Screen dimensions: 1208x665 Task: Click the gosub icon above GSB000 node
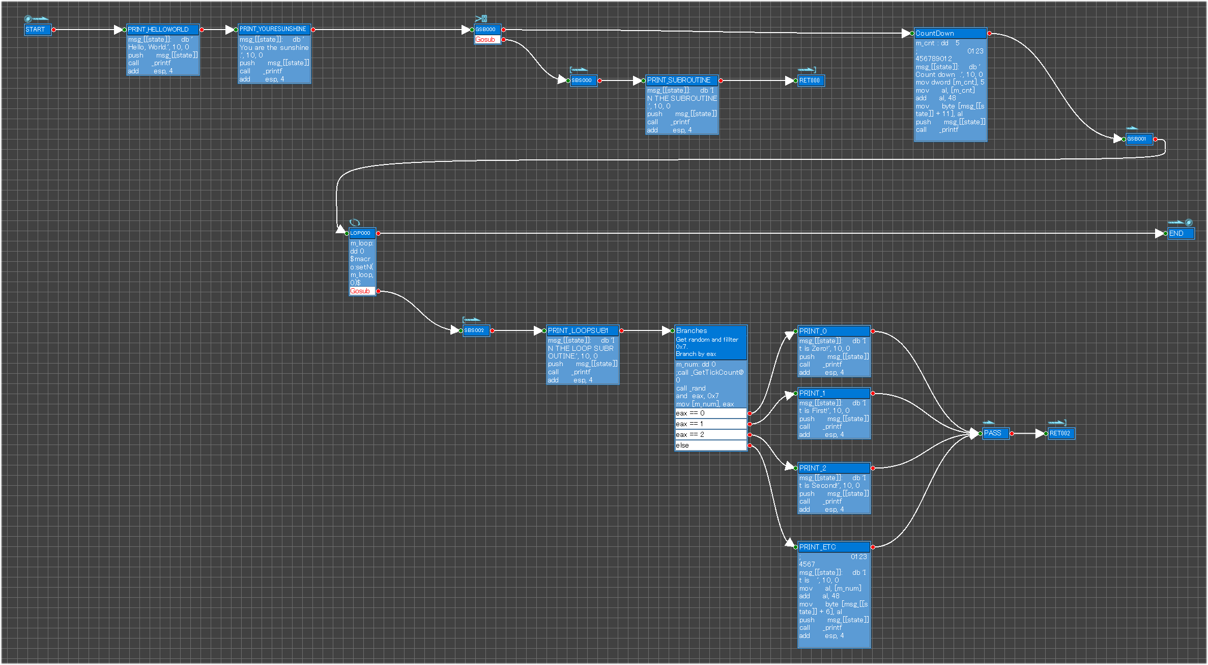(481, 19)
